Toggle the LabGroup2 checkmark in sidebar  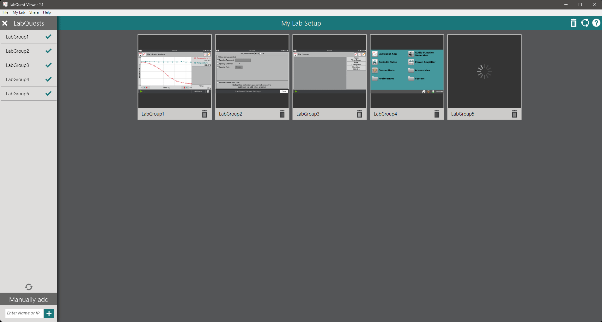click(48, 51)
